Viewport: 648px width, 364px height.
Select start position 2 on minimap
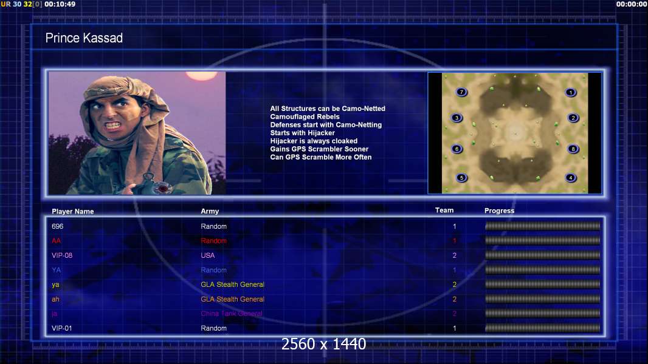(x=573, y=118)
